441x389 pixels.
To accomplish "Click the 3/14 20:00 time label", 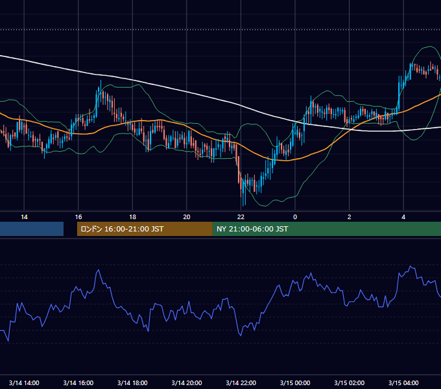I will [x=187, y=383].
